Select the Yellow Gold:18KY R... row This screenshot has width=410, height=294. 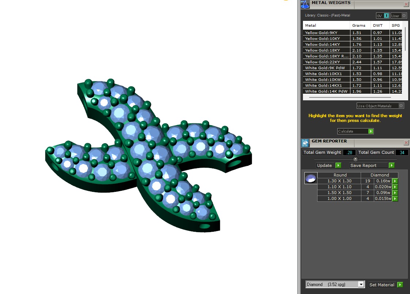[x=353, y=56]
